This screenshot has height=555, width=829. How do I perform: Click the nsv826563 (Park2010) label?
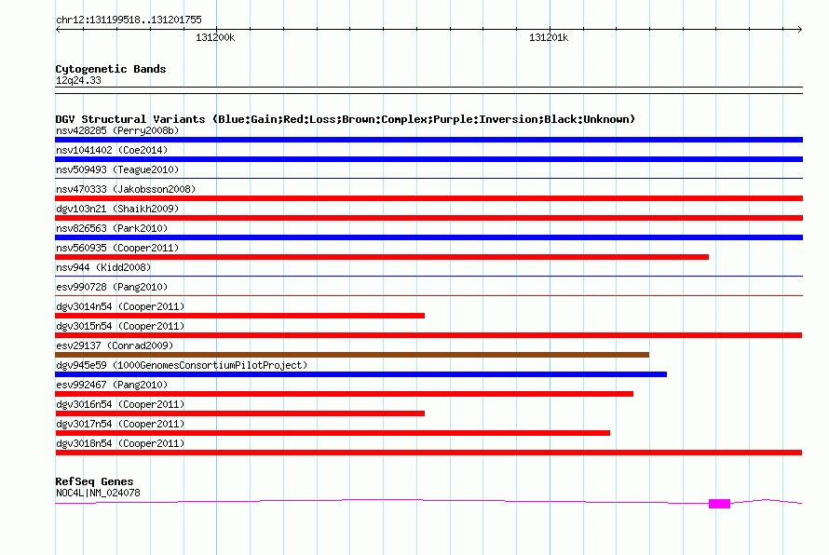[112, 228]
